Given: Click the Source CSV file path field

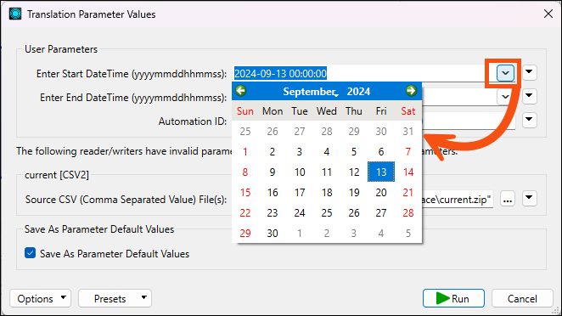Looking at the screenshot, I should [458, 199].
